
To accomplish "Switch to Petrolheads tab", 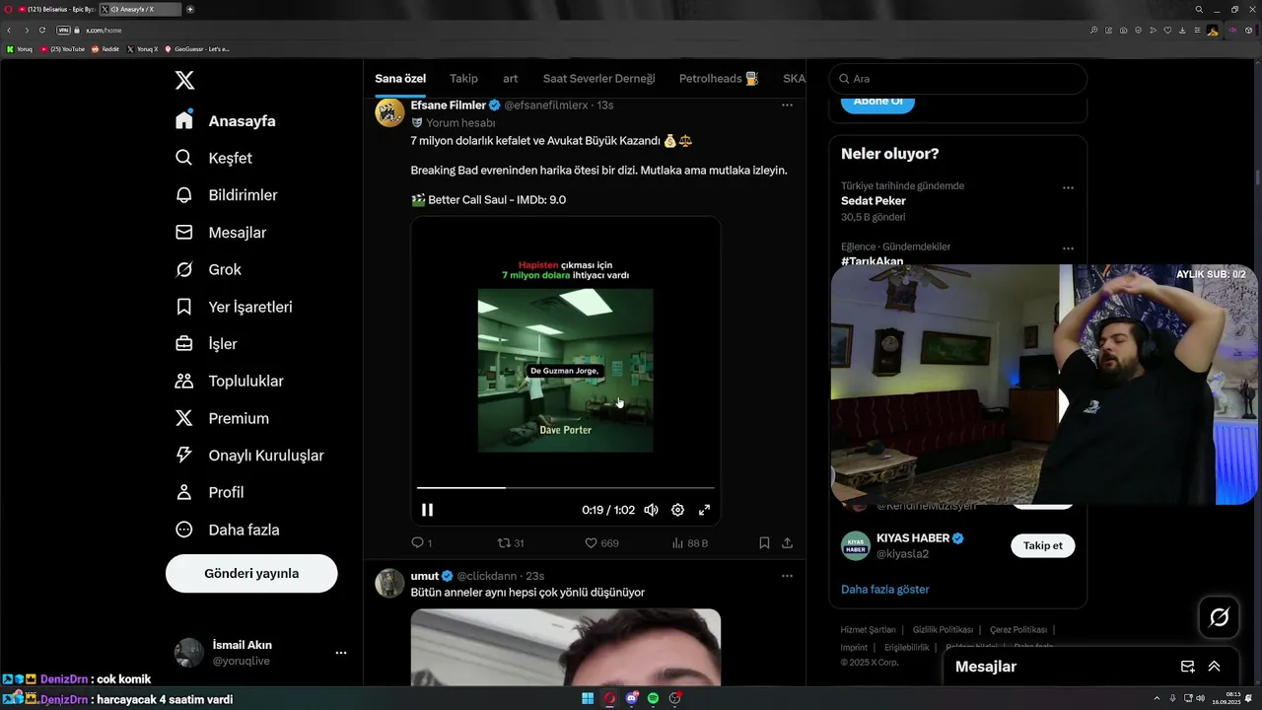I will [x=719, y=79].
